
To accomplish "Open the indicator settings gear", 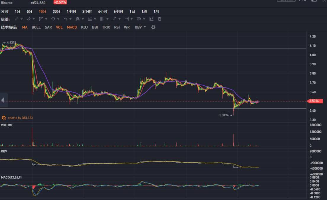I will [x=153, y=27].
